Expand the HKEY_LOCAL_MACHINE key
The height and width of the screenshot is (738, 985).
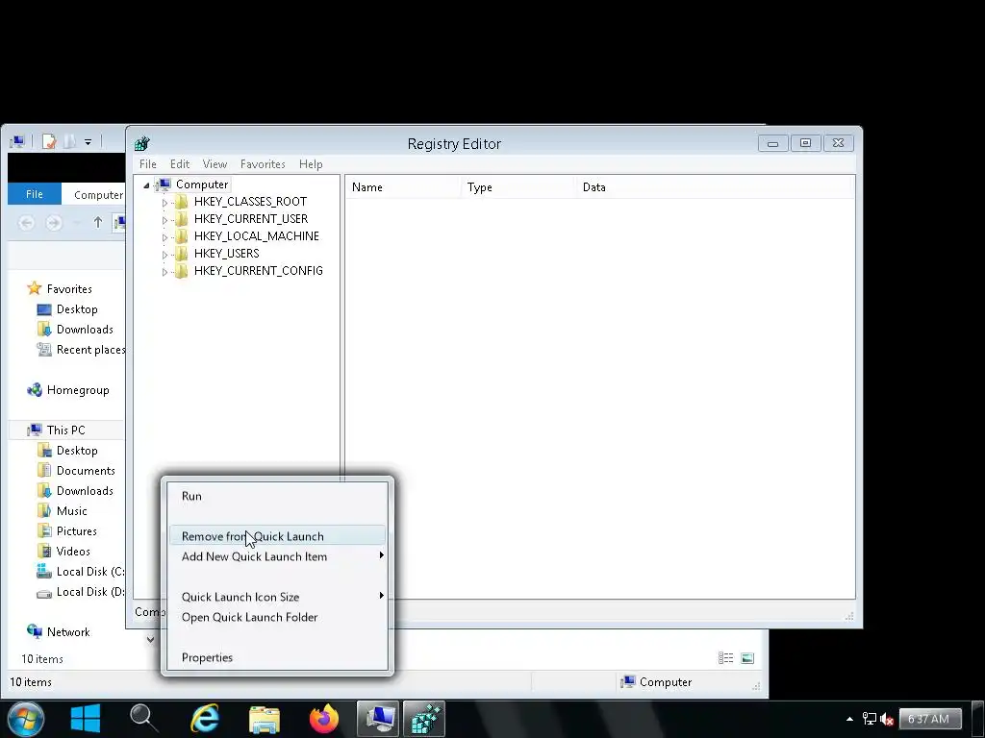pos(164,237)
